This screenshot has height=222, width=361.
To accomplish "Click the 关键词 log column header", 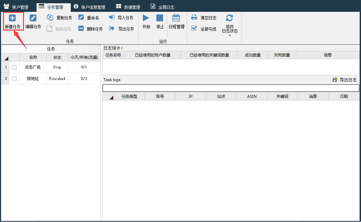I will click(x=282, y=97).
